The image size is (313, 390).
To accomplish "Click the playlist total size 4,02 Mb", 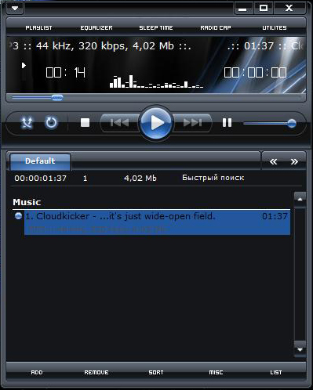I will pos(140,179).
